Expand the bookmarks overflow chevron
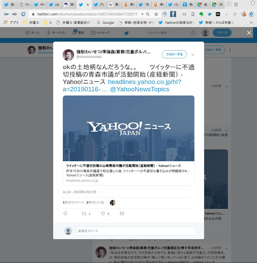This screenshot has width=257, height=263. (251, 23)
